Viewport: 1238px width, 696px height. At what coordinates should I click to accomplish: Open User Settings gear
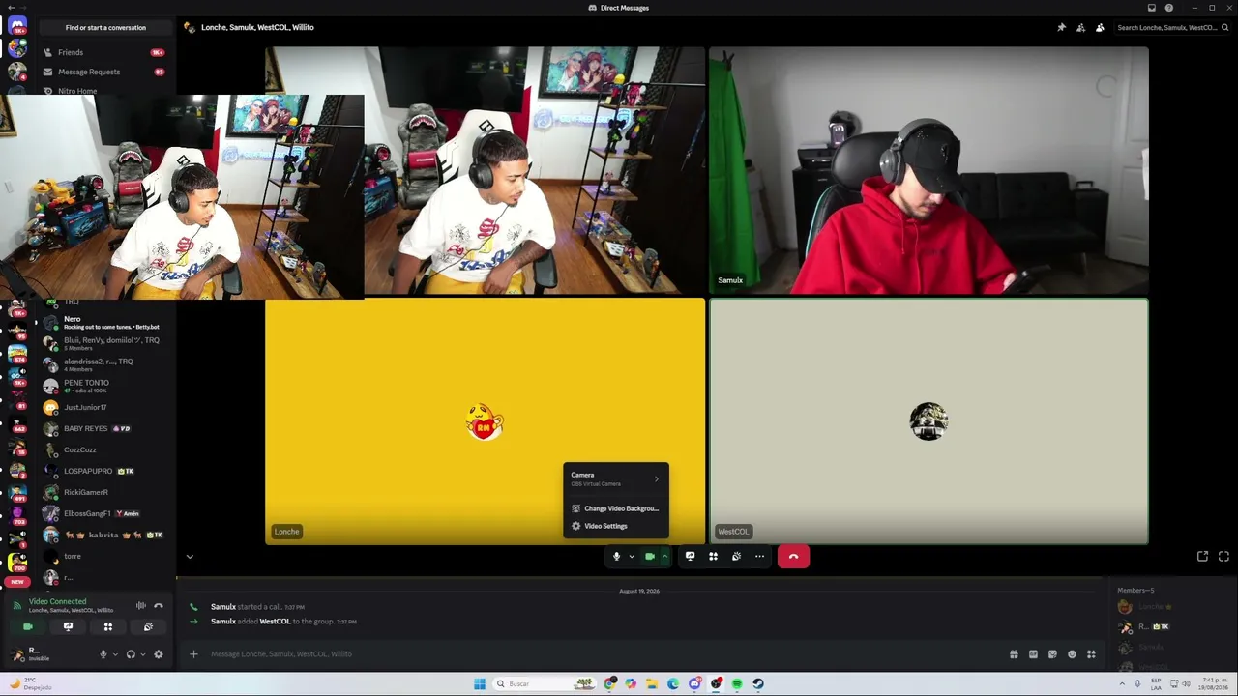tap(159, 654)
